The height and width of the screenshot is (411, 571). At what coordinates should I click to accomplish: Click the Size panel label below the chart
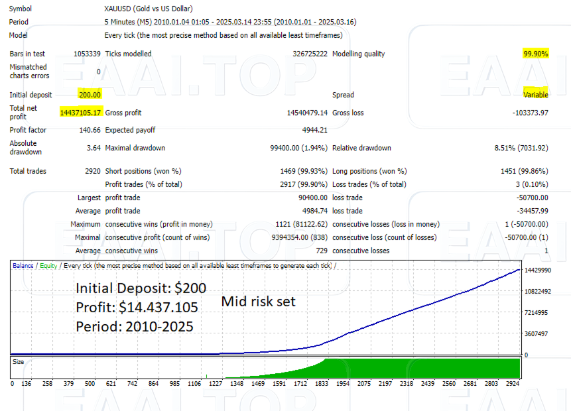(x=18, y=361)
